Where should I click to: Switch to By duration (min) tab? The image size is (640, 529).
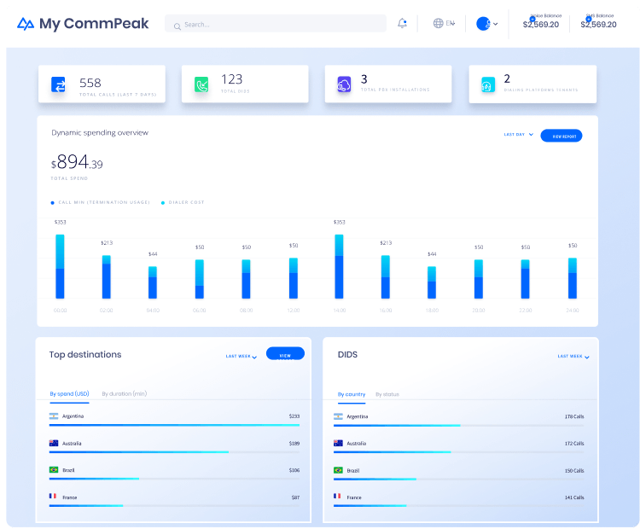(x=125, y=394)
